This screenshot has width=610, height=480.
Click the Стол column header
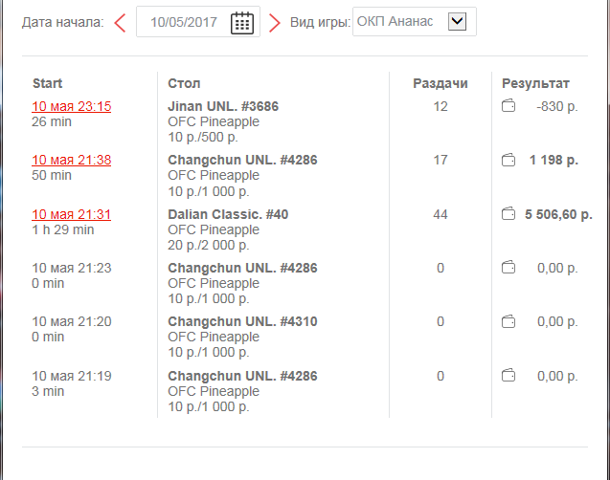pyautogui.click(x=184, y=83)
